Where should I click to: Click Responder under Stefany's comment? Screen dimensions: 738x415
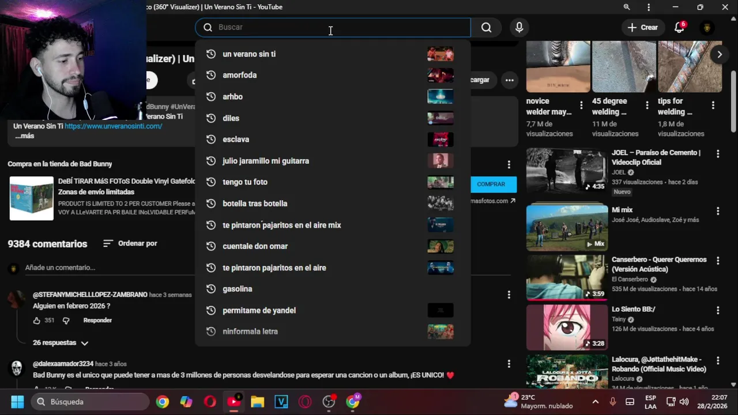click(97, 320)
